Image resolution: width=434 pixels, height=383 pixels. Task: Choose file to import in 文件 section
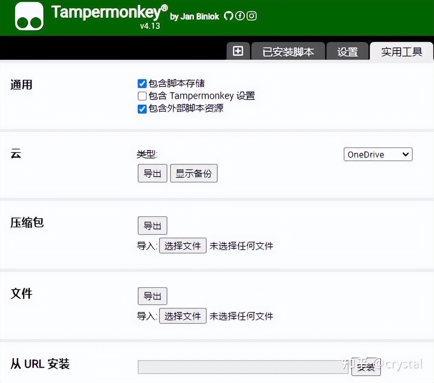coord(183,316)
